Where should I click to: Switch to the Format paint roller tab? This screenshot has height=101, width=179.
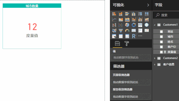coord(127,44)
